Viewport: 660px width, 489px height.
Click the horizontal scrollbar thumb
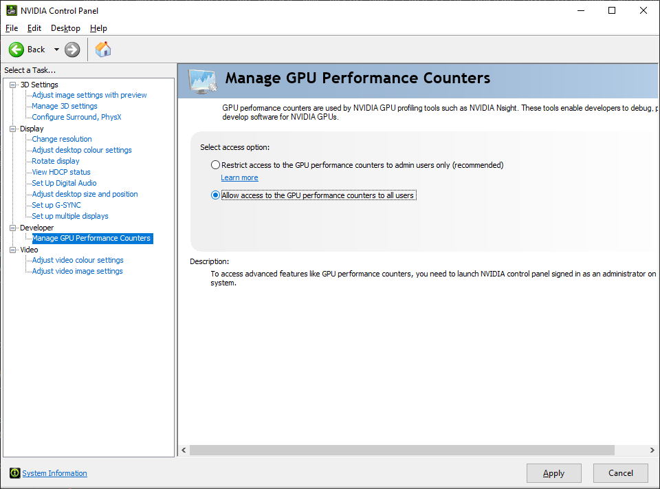402,450
